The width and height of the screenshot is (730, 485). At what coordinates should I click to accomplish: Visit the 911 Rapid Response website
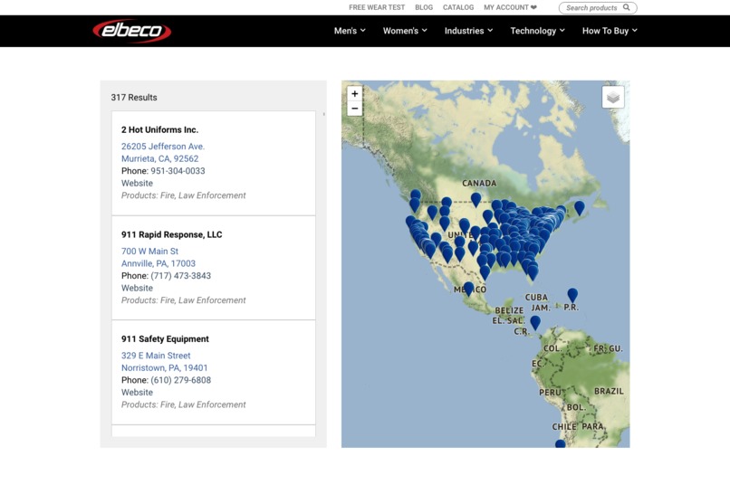click(x=137, y=288)
